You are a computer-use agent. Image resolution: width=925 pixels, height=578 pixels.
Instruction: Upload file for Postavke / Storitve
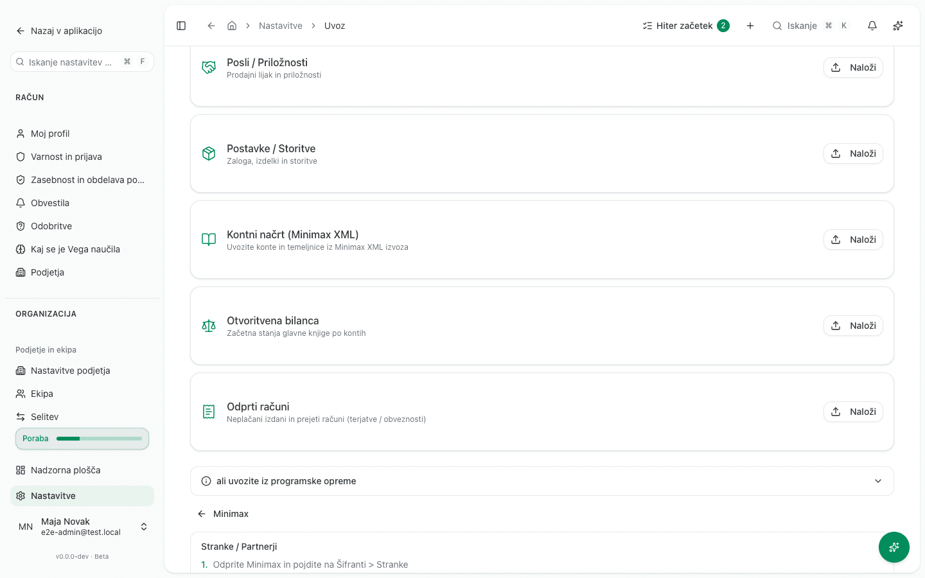[853, 153]
